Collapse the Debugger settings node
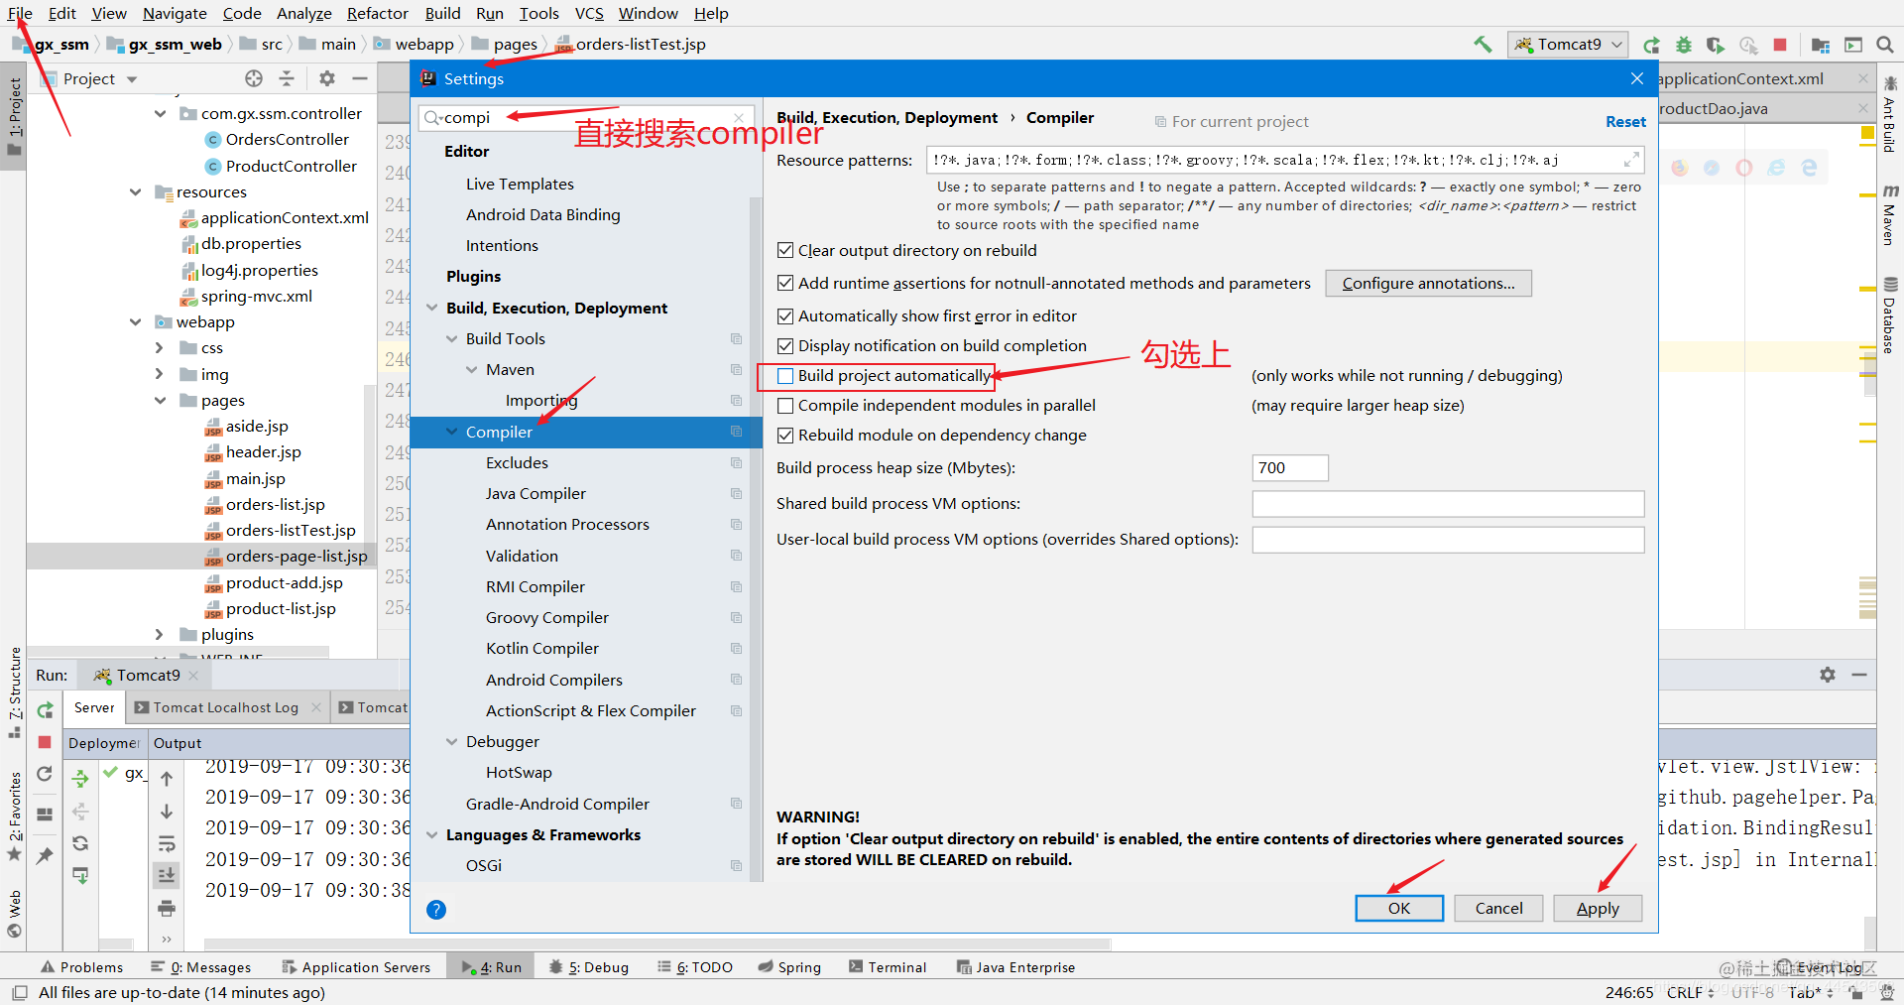Viewport: 1904px width, 1005px height. (x=452, y=742)
